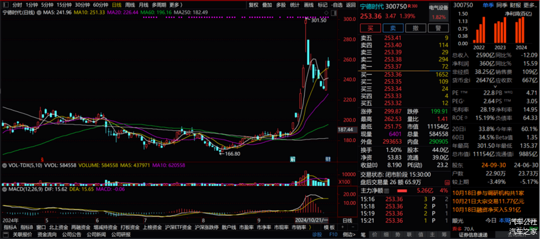Open 资金流向 fund flow
540x239 pixels.
click(47, 235)
